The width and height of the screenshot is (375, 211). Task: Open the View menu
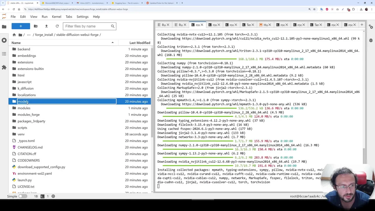coord(34,17)
